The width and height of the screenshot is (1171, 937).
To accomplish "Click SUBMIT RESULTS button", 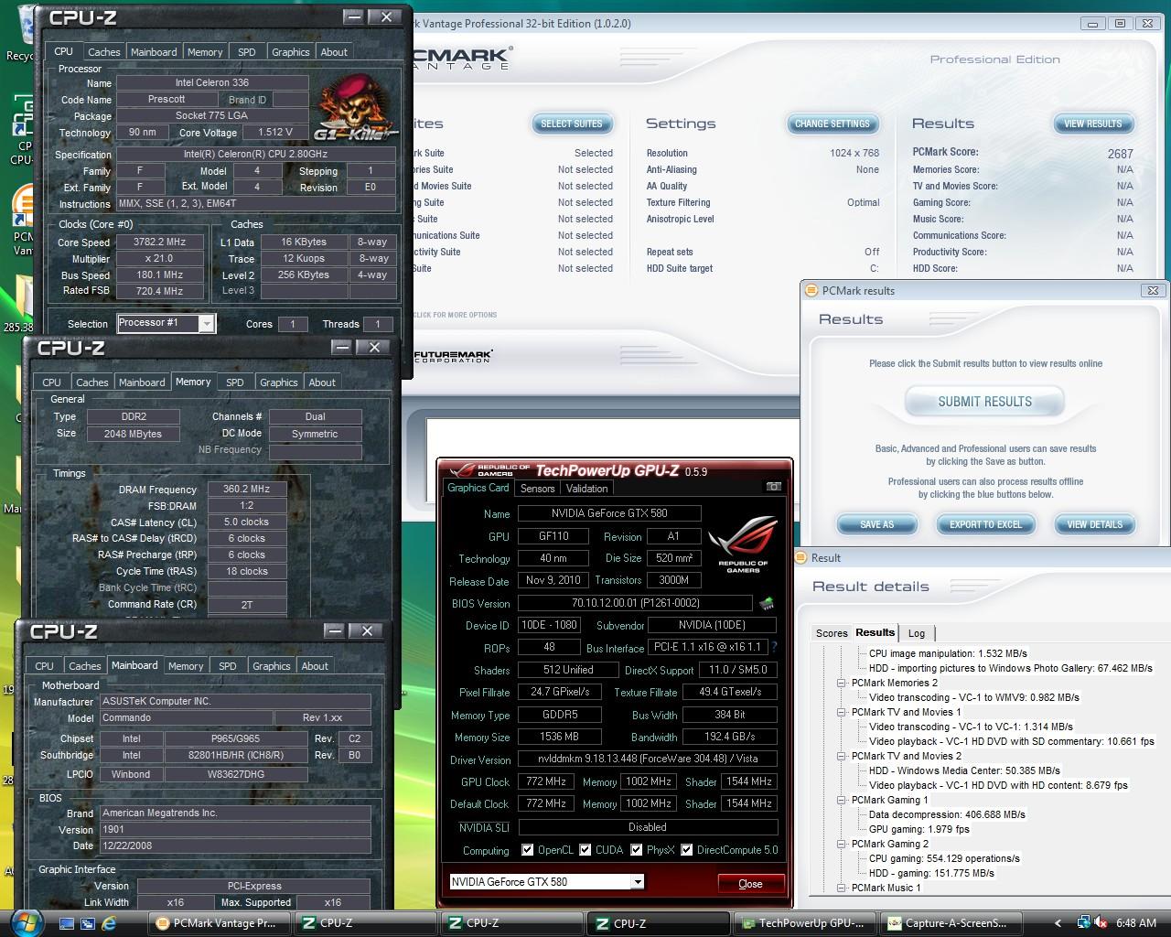I will point(984,401).
